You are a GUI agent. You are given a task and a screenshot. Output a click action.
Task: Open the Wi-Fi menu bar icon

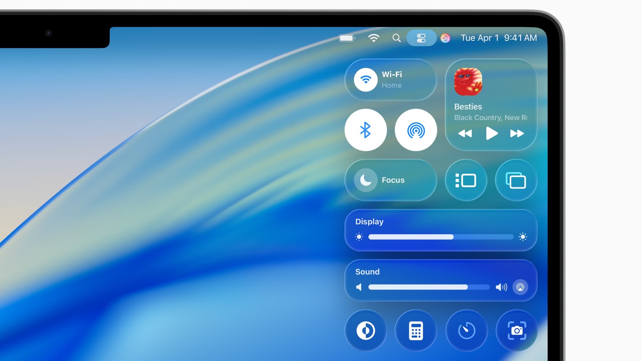374,38
